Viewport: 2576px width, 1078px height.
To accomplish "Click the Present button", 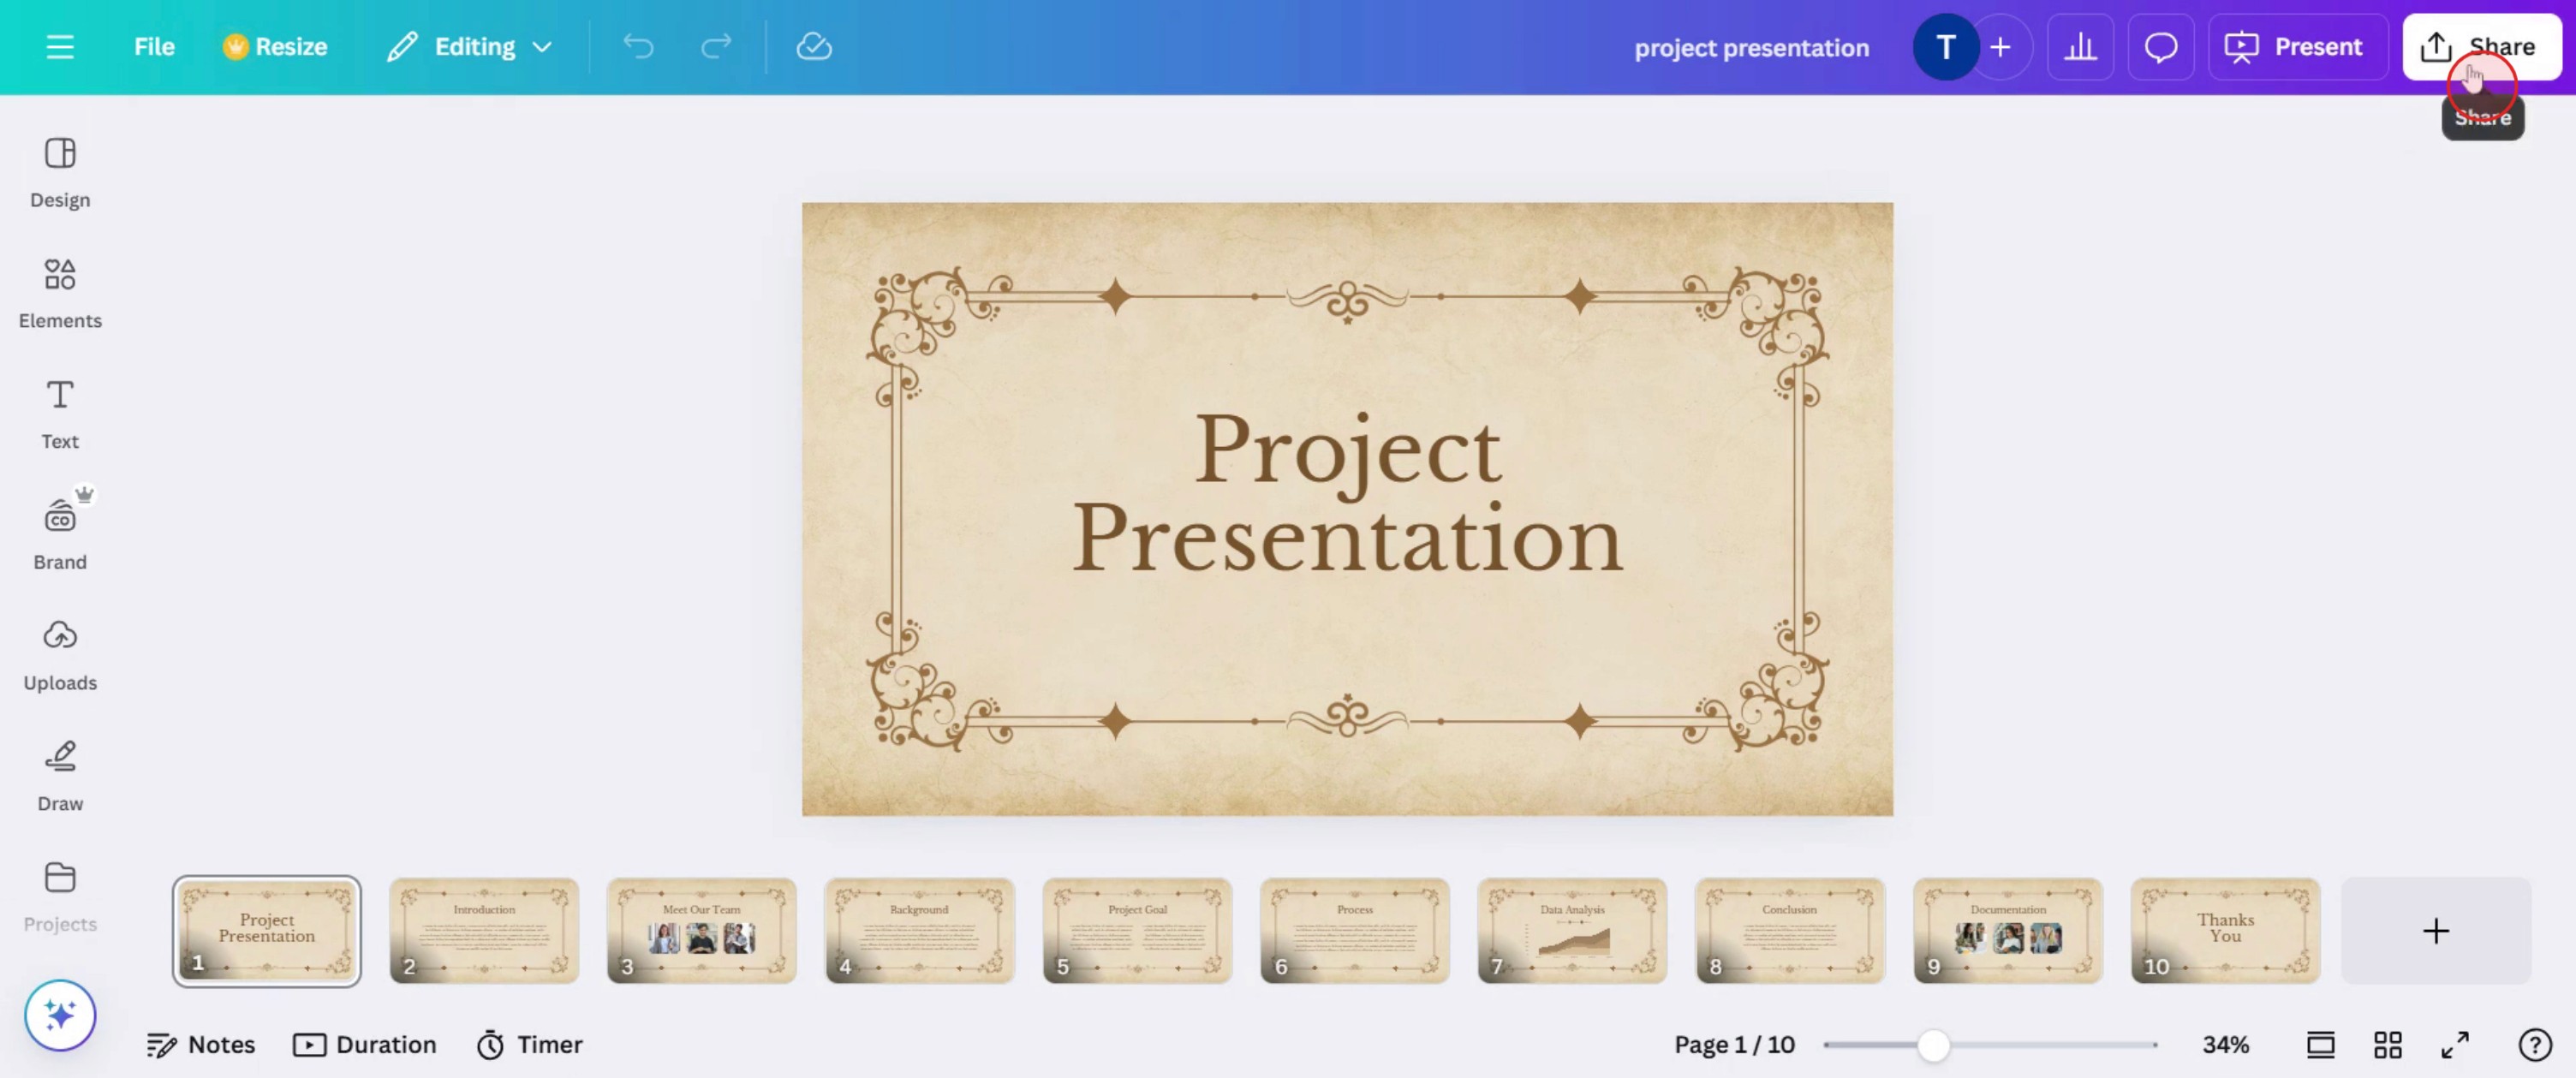I will 2293,47.
